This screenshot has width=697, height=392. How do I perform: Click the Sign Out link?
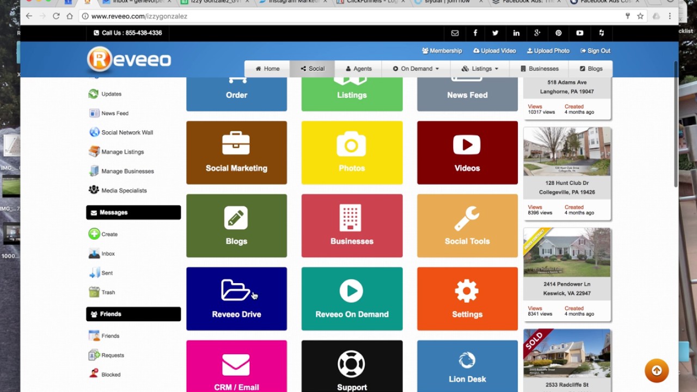(595, 51)
